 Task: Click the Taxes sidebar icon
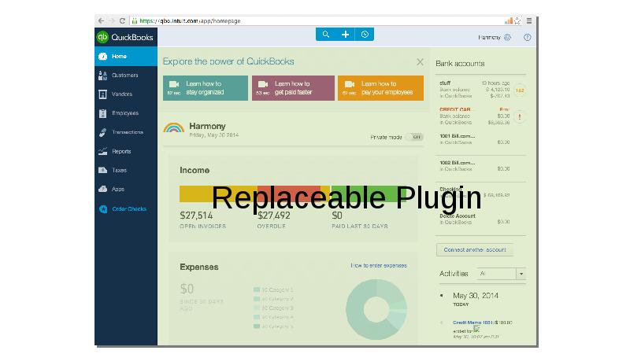point(103,170)
